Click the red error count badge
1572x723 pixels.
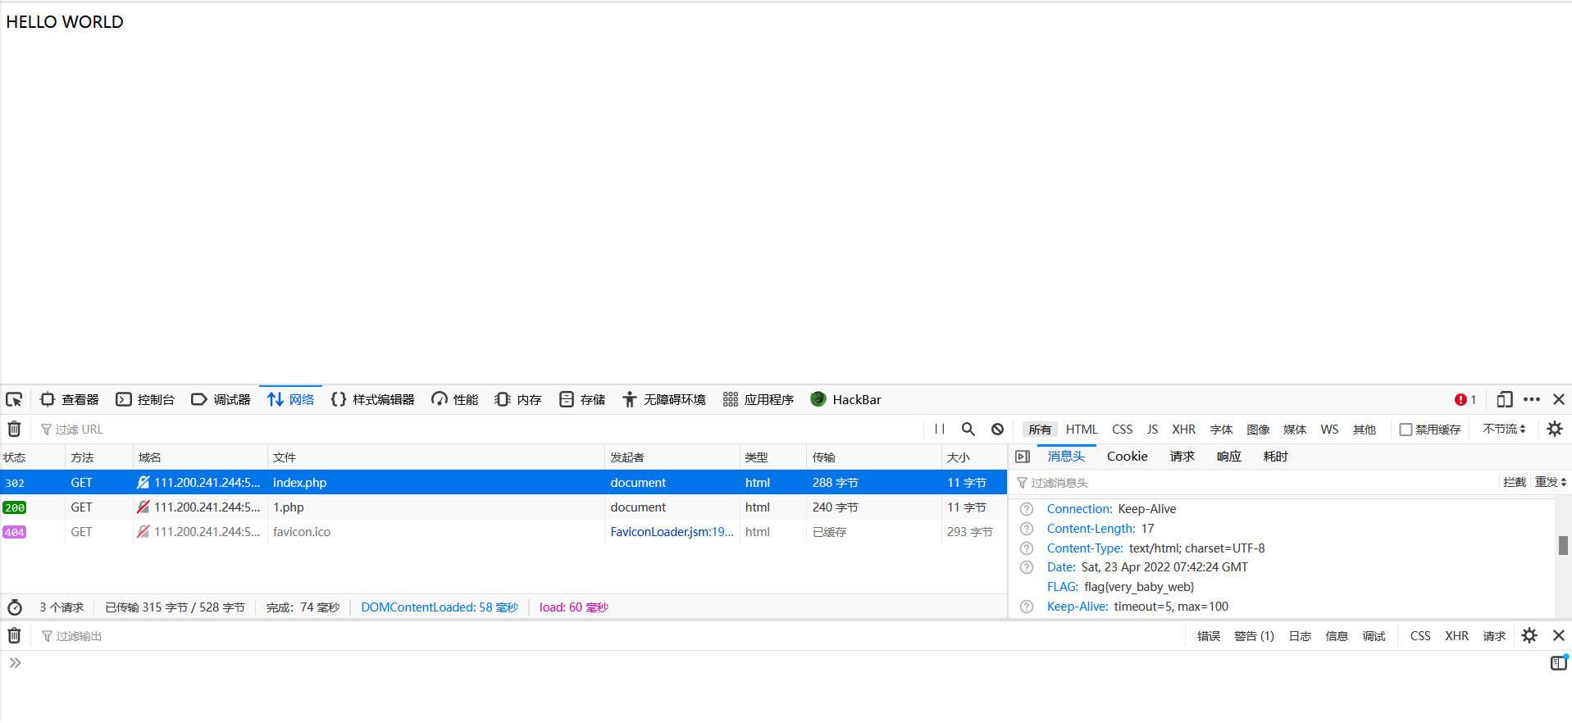point(1465,399)
